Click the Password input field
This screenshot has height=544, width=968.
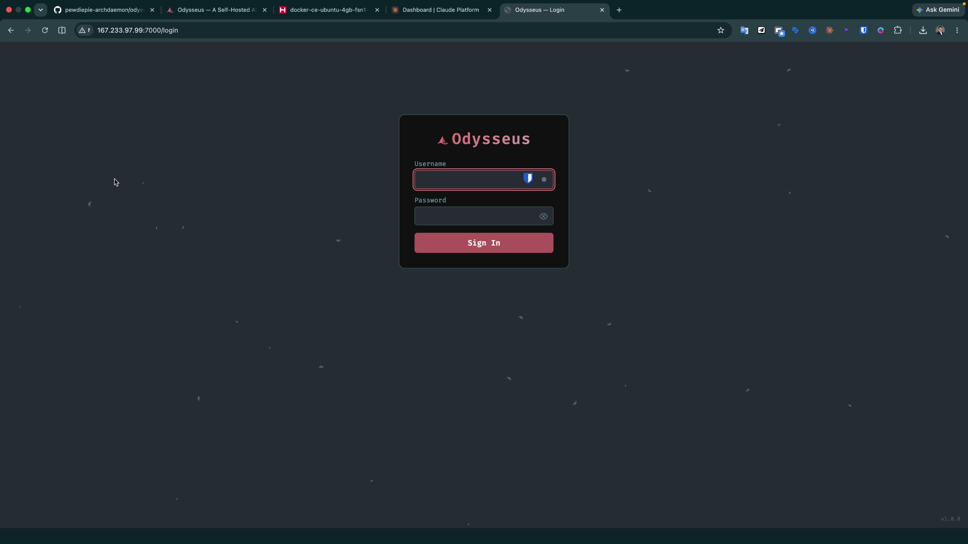point(484,216)
